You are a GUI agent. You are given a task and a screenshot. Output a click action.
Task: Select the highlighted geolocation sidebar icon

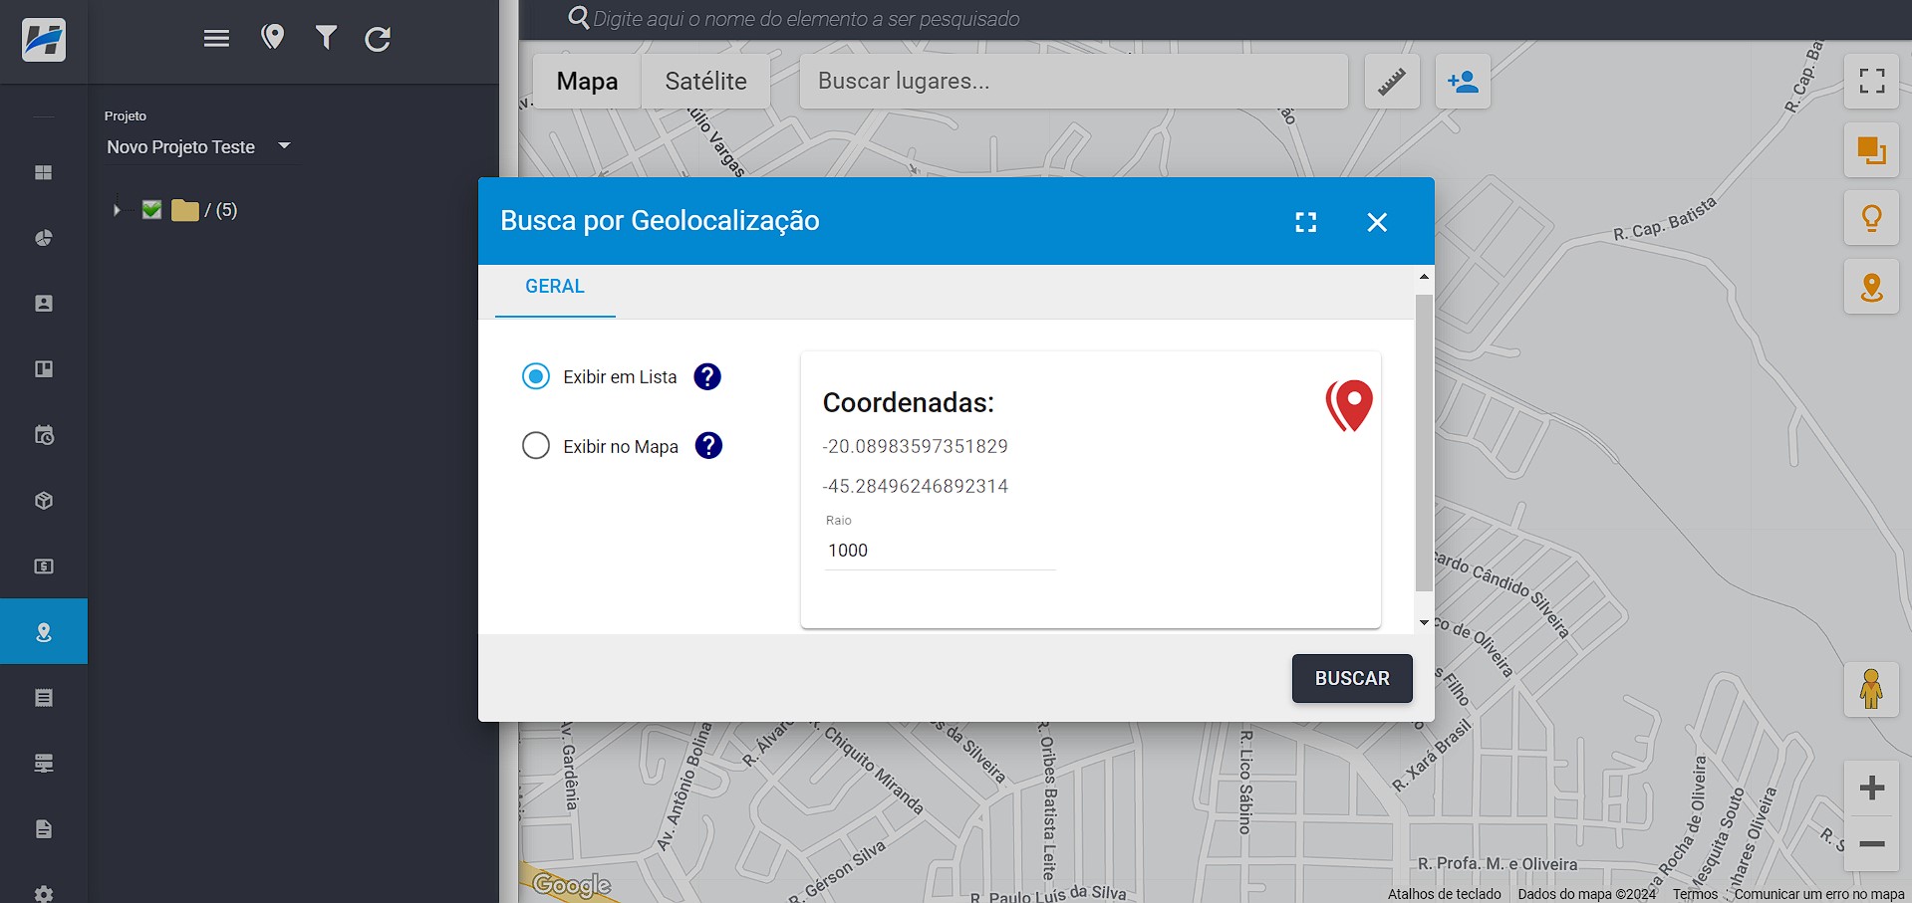[x=44, y=631]
